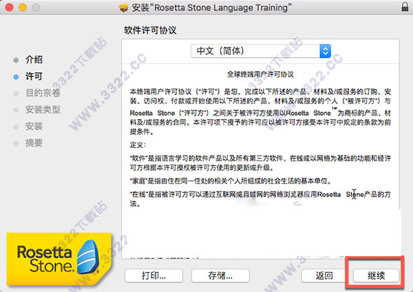413x292 pixels.
Task: Select the 许可 step in sidebar
Action: 34,76
